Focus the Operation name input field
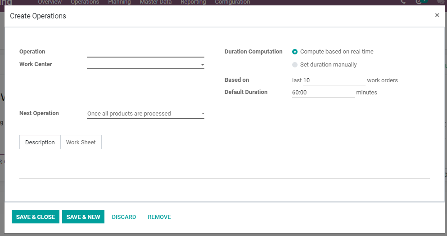 (x=146, y=52)
